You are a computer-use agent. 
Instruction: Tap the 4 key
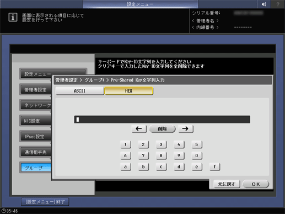179,145
